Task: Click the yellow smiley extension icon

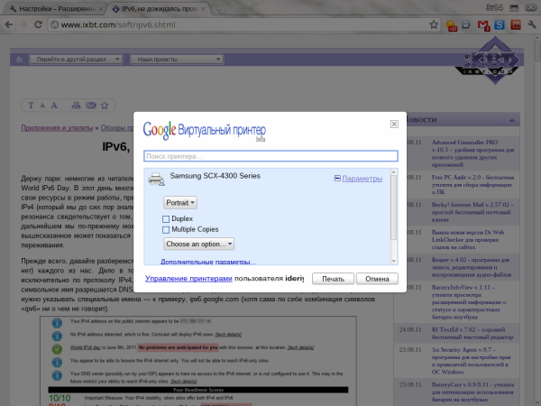Action: (x=451, y=25)
